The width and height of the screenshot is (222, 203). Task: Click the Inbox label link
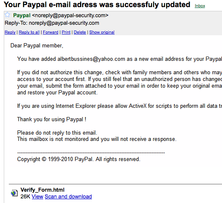point(200,6)
